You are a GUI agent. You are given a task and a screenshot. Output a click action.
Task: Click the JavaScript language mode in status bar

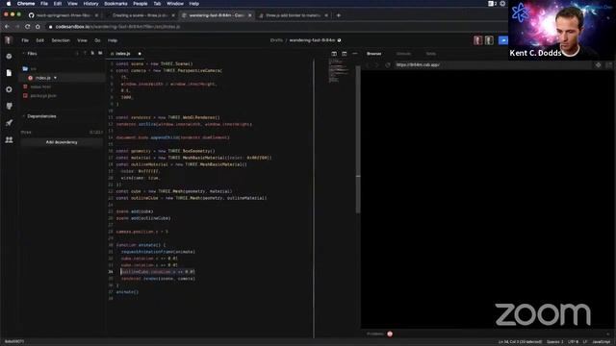[601, 342]
